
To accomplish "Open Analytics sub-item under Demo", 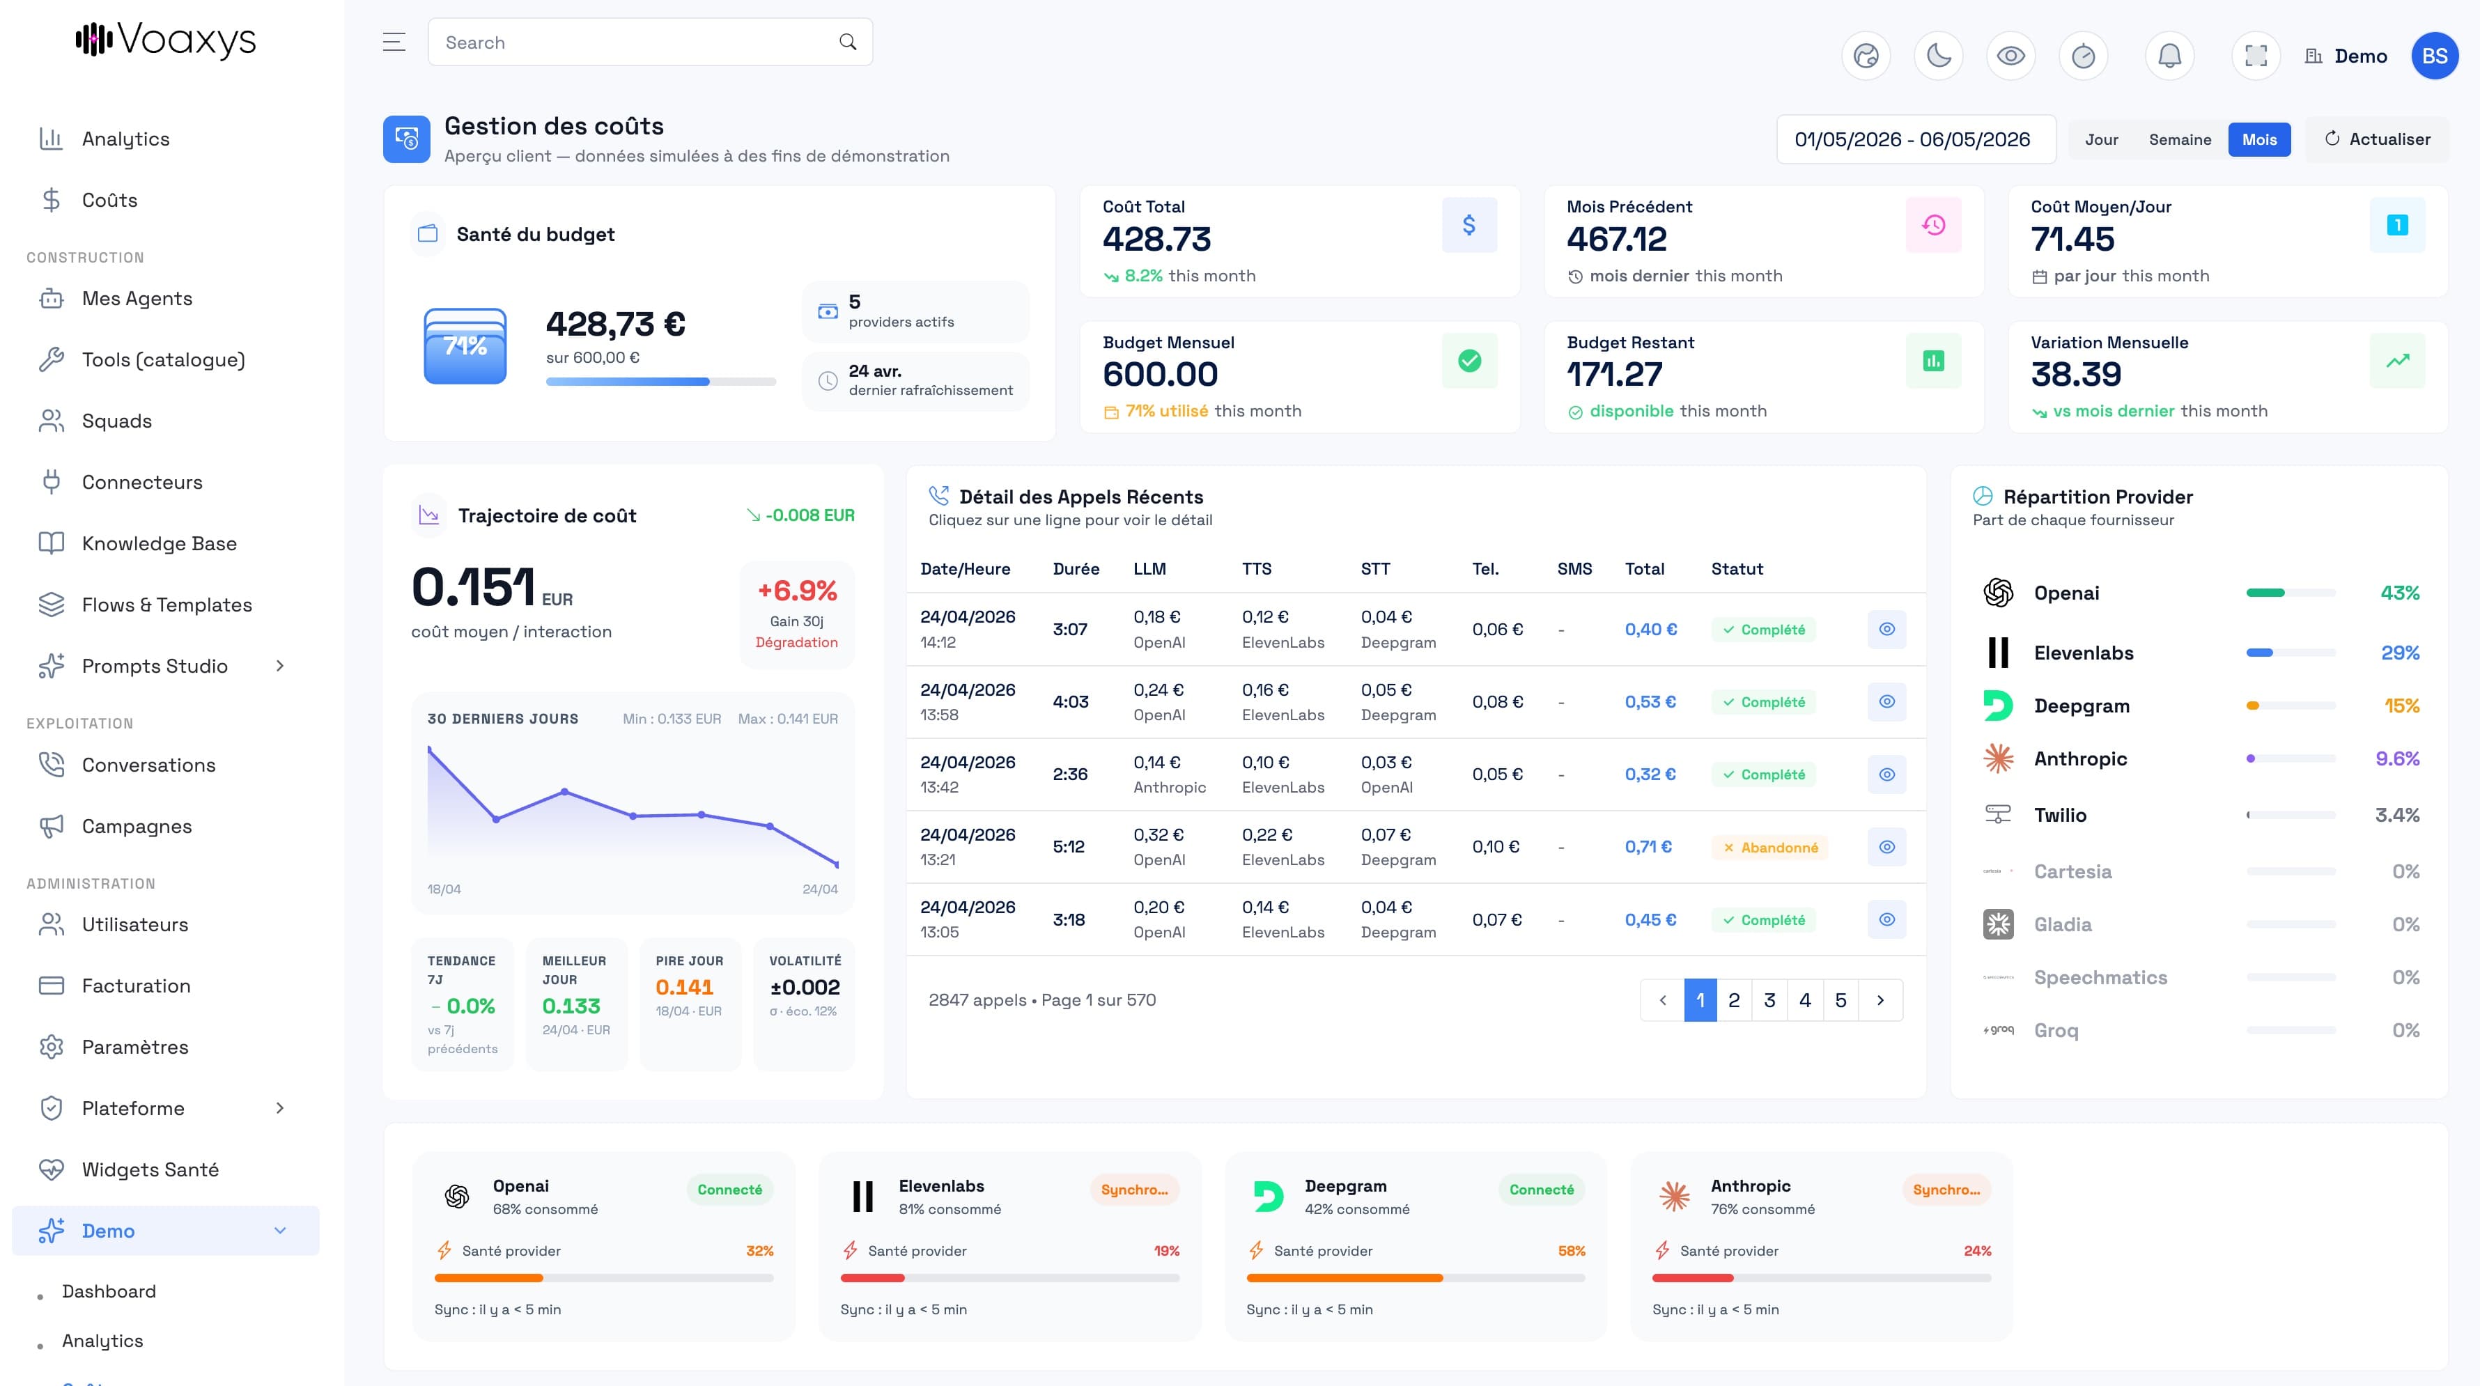I will coord(102,1341).
